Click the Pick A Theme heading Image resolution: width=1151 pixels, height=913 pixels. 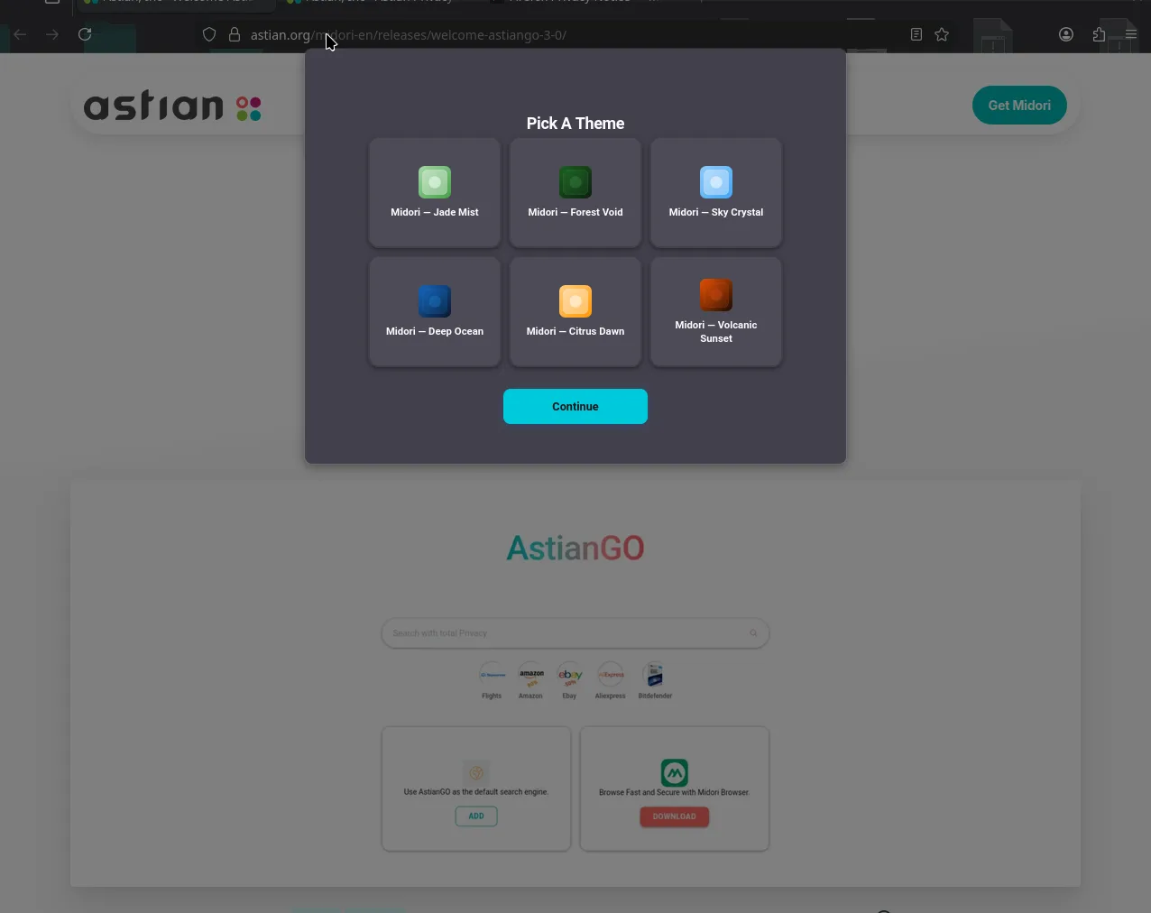pyautogui.click(x=575, y=124)
